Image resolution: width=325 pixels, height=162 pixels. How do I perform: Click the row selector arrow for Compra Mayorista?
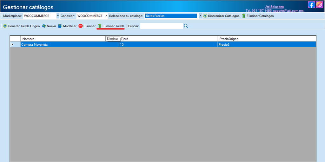click(x=15, y=44)
